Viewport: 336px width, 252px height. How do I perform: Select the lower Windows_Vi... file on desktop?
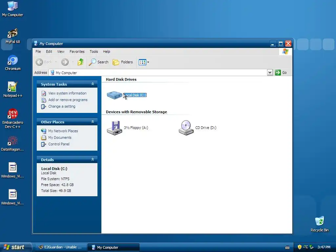[x=12, y=197]
